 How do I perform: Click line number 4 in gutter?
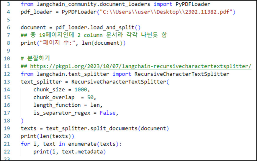(x=9, y=12)
